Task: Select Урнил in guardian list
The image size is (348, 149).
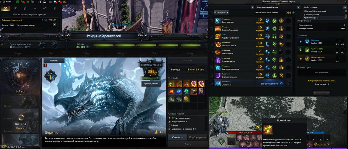Action: (20, 102)
